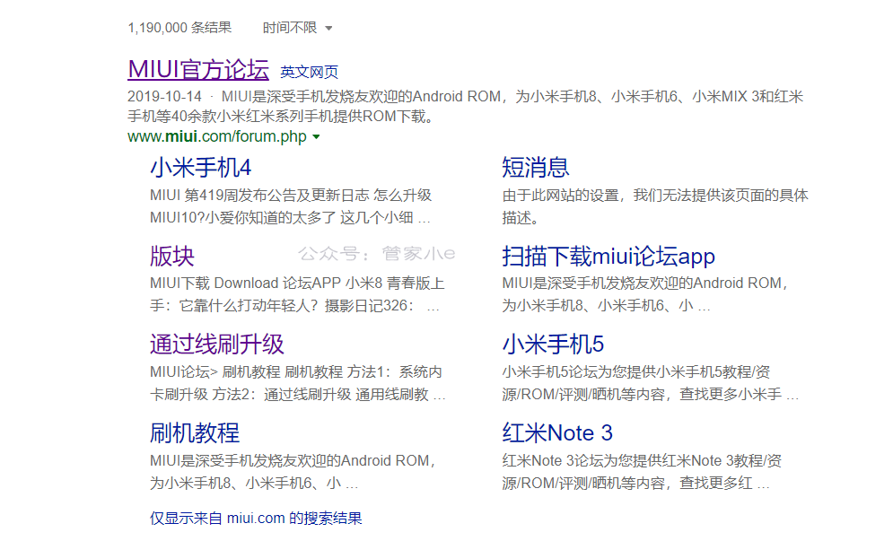This screenshot has height=541, width=893.
Task: Click description 红米Note 3论坛为您提供
Action: (642, 472)
